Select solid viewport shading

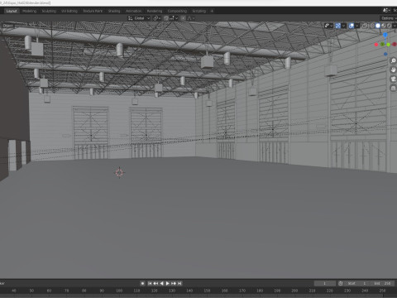(x=378, y=26)
